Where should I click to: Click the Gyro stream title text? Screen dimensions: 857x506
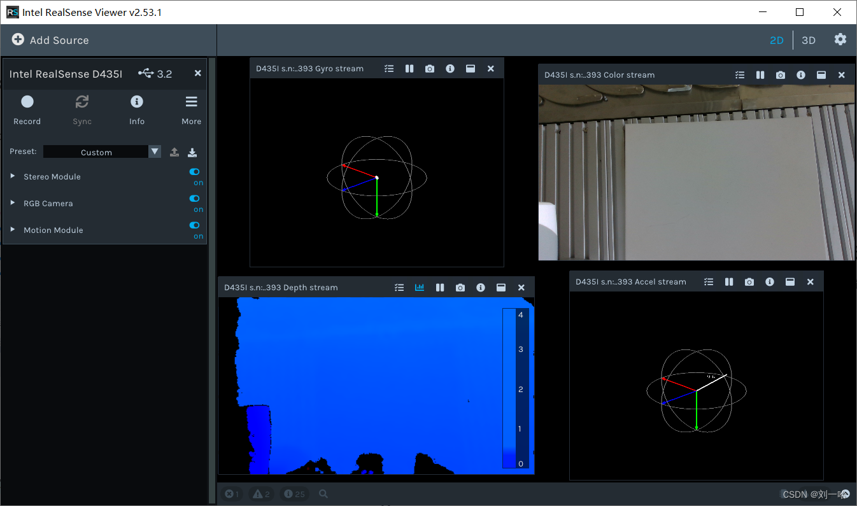309,69
